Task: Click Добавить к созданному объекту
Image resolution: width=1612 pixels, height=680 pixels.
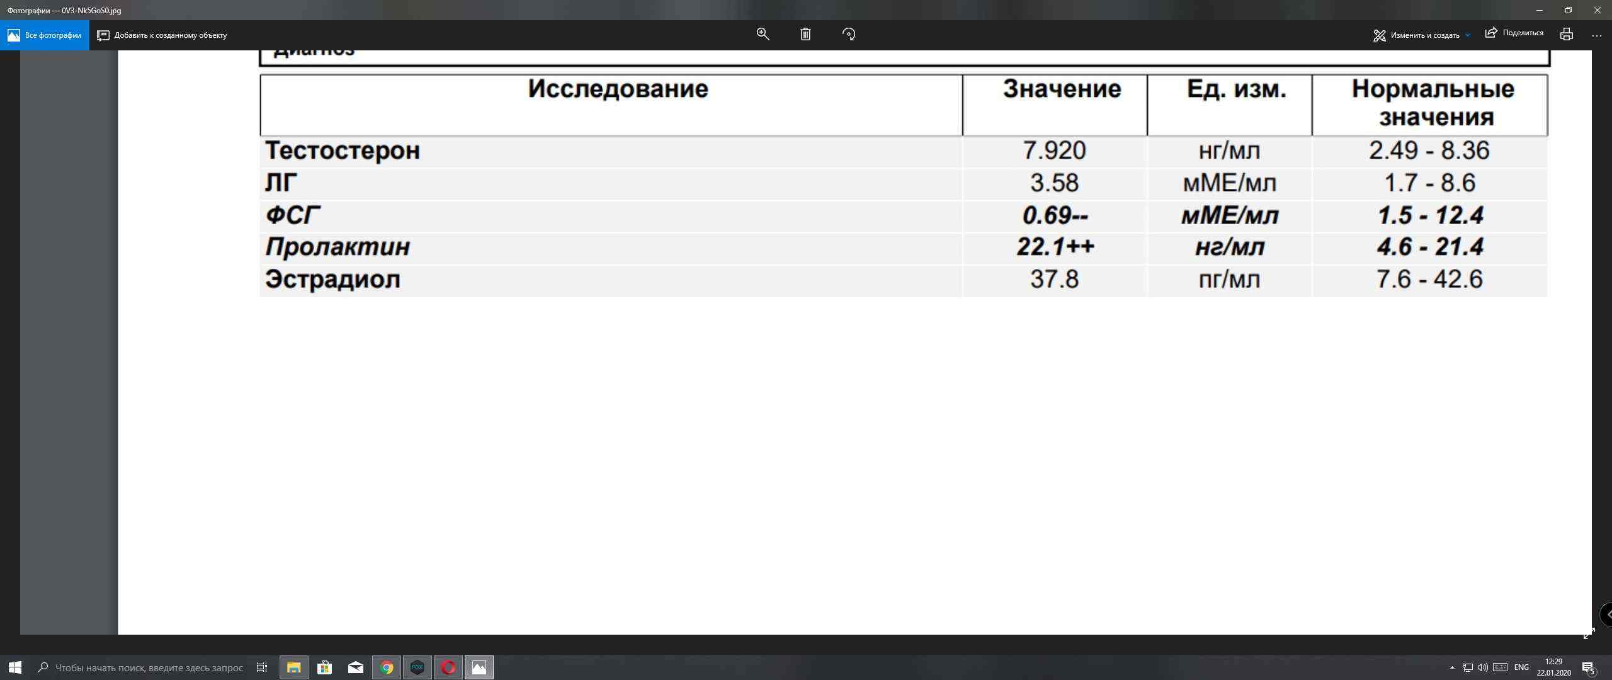Action: click(162, 35)
